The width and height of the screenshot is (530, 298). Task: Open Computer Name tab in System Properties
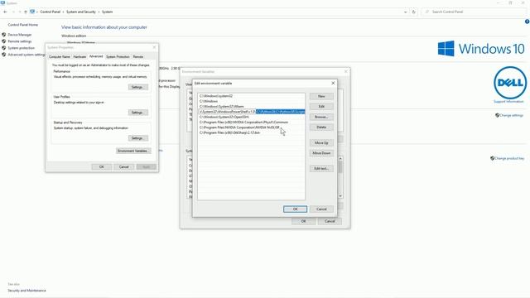click(x=60, y=57)
